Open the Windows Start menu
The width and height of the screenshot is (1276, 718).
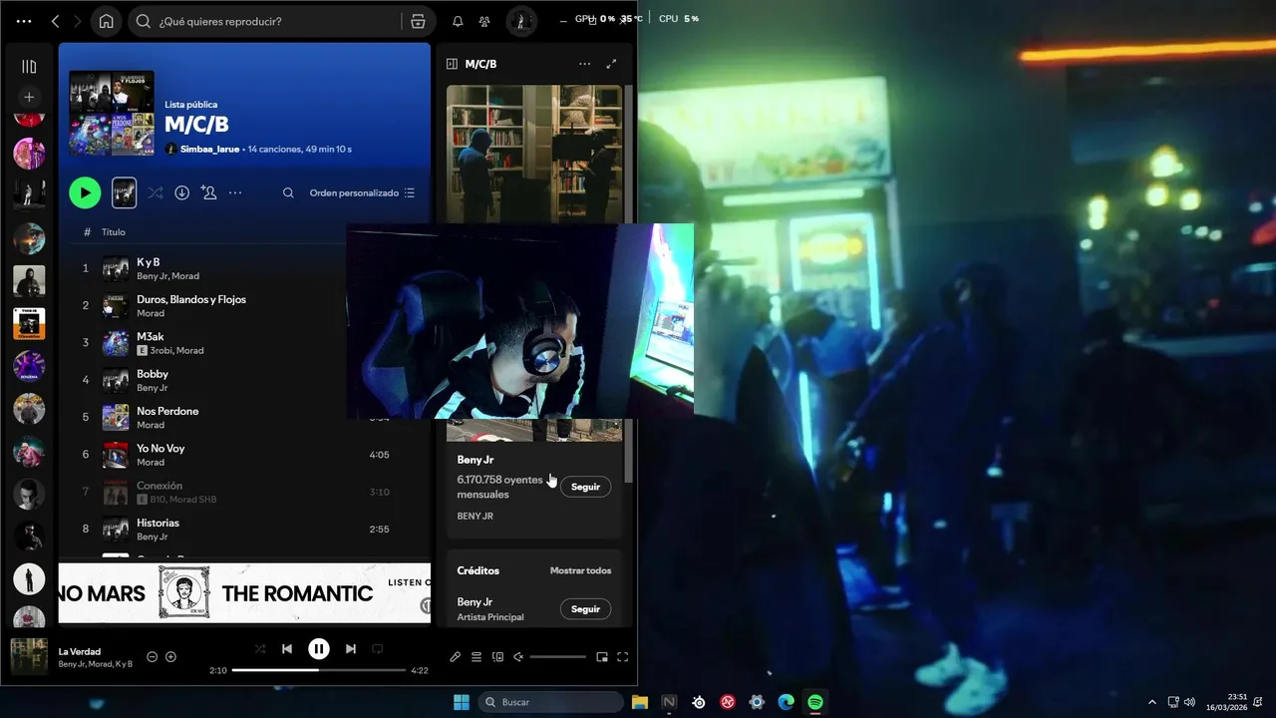pyautogui.click(x=462, y=702)
